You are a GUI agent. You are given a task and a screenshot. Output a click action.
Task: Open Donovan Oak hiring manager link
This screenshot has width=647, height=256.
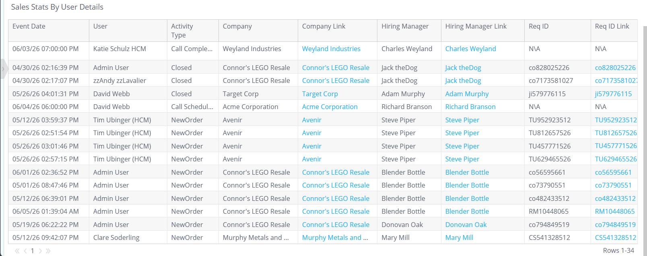tap(466, 225)
